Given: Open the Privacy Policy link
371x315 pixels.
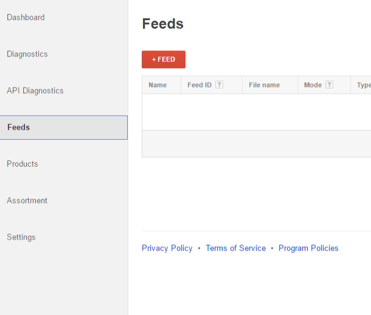Looking at the screenshot, I should tap(167, 248).
